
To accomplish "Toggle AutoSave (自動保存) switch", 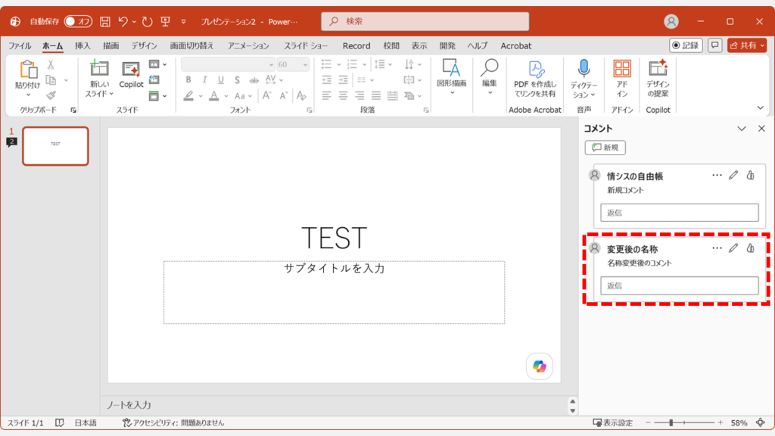I will pos(78,21).
